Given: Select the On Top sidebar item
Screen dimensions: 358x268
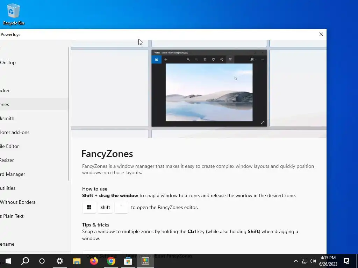Looking at the screenshot, I should pyautogui.click(x=34, y=62).
